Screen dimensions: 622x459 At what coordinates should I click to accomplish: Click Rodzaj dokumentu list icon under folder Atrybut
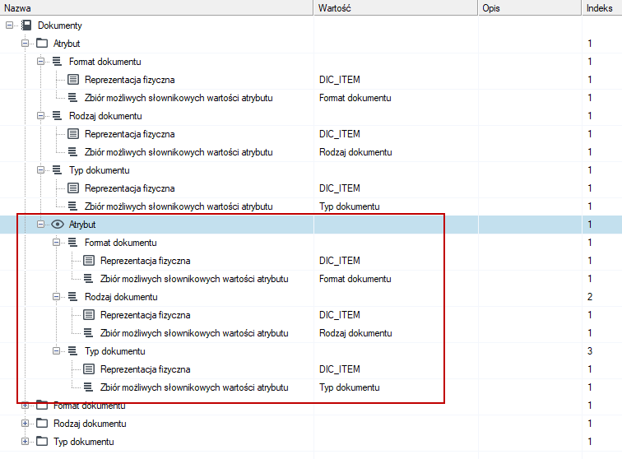(58, 116)
